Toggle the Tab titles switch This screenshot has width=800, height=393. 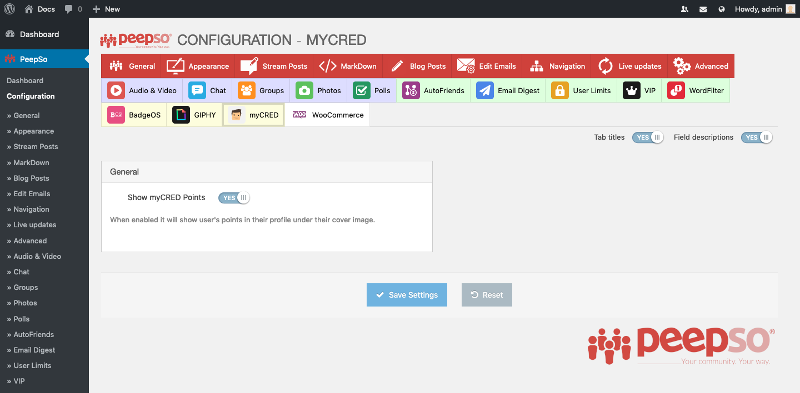pos(648,137)
